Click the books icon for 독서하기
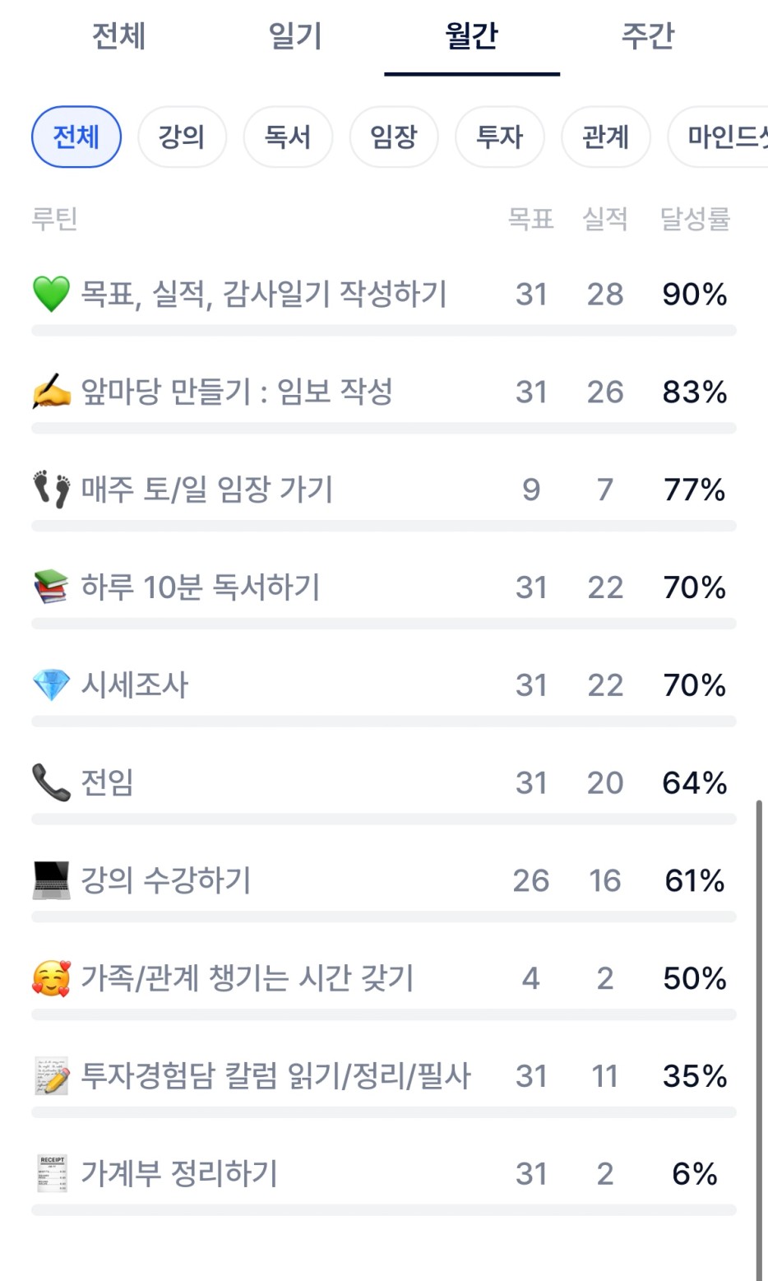768x1281 pixels. coord(51,587)
